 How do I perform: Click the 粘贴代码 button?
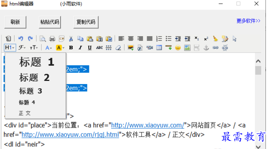pyautogui.click(x=50, y=22)
